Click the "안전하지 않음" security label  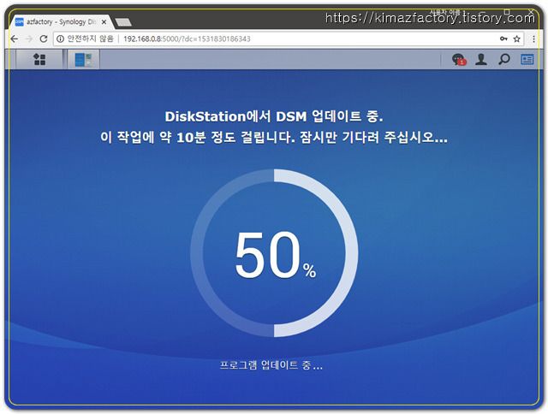(90, 38)
